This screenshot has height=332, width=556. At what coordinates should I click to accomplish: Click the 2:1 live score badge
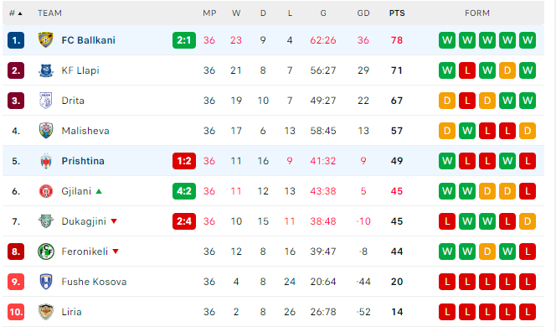[x=184, y=40]
